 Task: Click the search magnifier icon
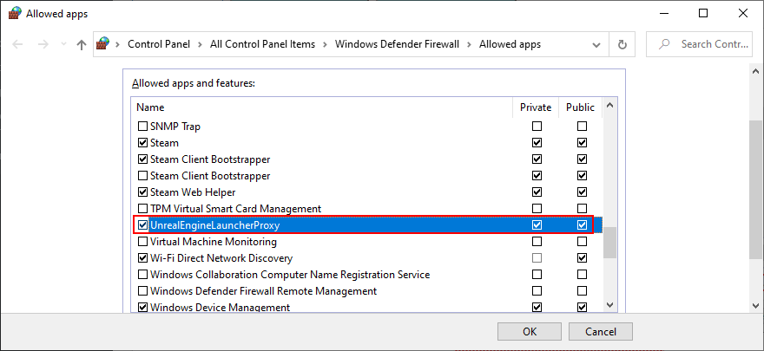pos(664,44)
